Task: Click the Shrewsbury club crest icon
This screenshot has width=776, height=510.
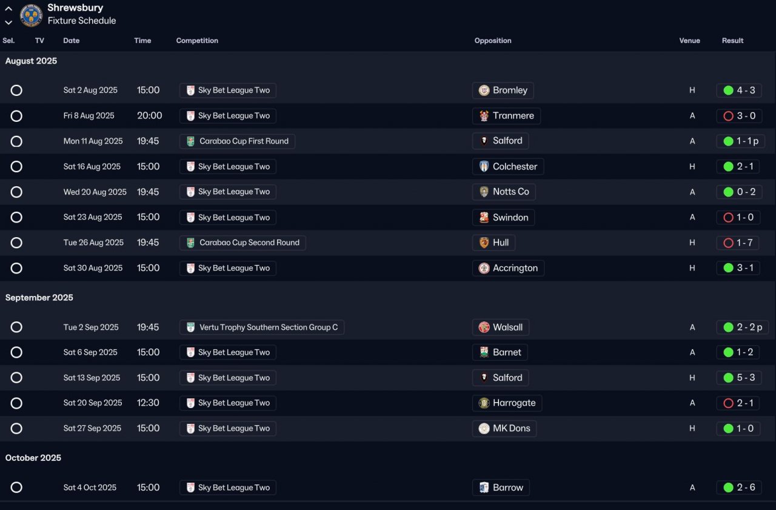Action: click(x=31, y=15)
